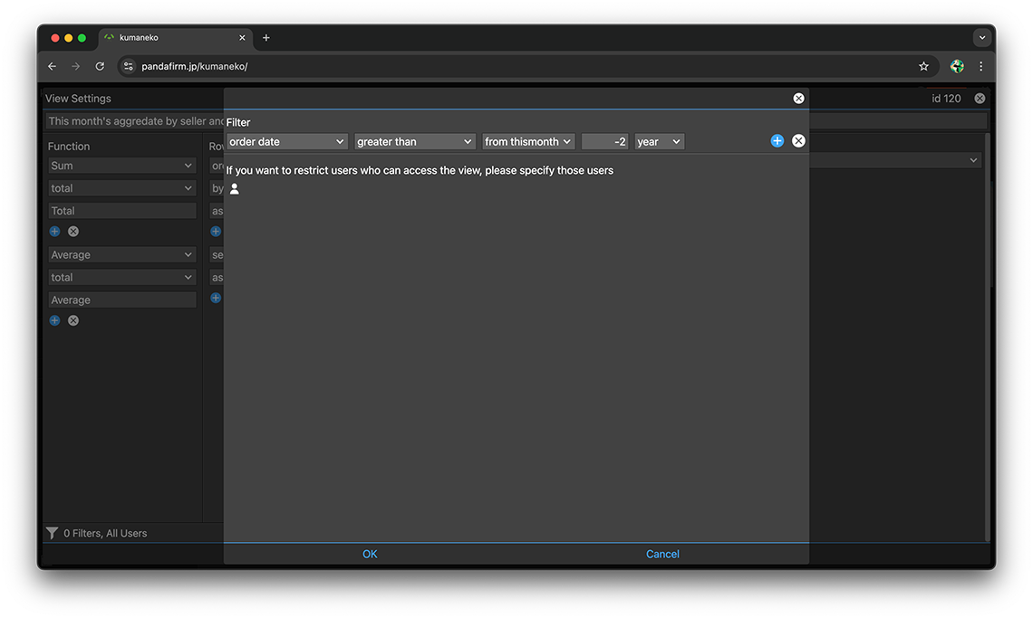Remove the Sum function block
1033x618 pixels.
73,232
